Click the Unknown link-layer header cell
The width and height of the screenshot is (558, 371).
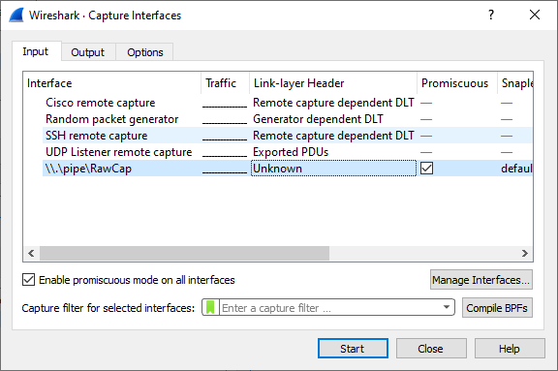click(333, 169)
